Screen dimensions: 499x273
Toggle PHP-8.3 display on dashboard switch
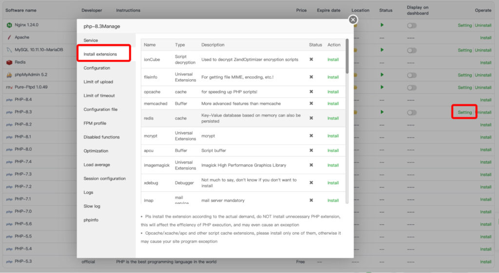pos(412,112)
